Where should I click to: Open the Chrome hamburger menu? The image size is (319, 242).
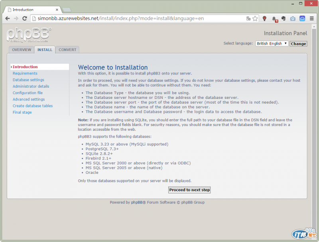tap(311, 18)
